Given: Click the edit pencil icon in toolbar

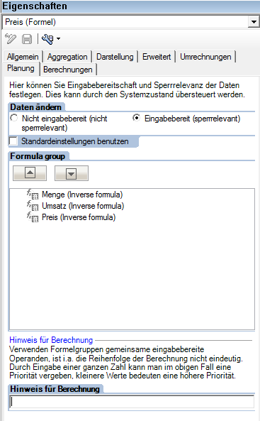Looking at the screenshot, I should tap(11, 39).
